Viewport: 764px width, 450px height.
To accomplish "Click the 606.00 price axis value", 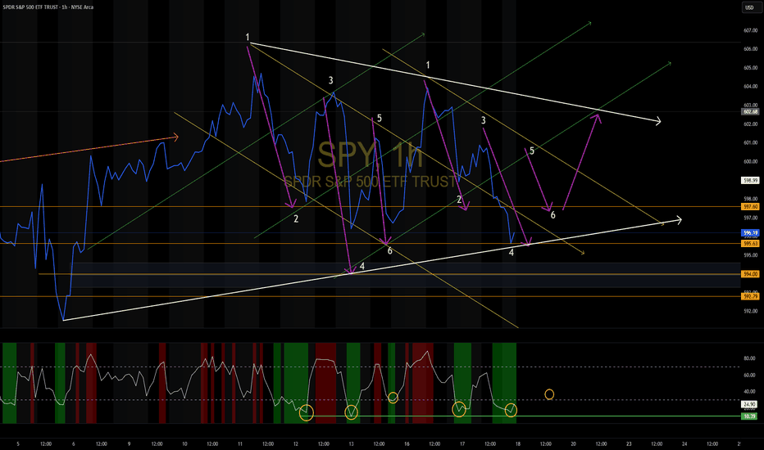I will click(x=750, y=48).
